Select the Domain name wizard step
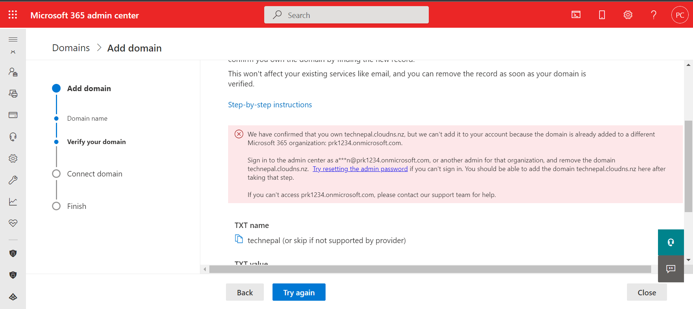The height and width of the screenshot is (309, 693). (87, 118)
